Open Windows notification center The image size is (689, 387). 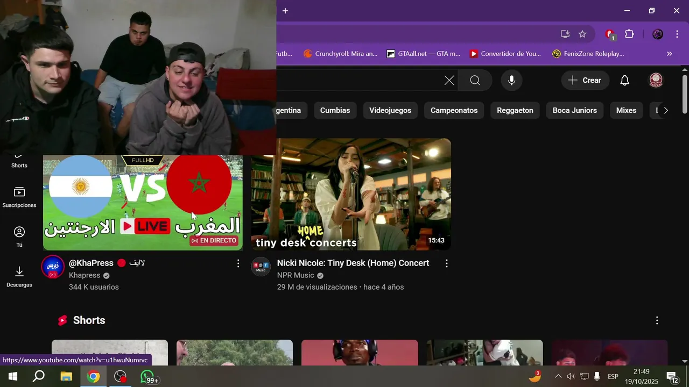[672, 377]
